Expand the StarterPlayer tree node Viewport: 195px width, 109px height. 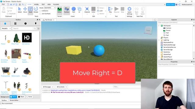point(159,57)
